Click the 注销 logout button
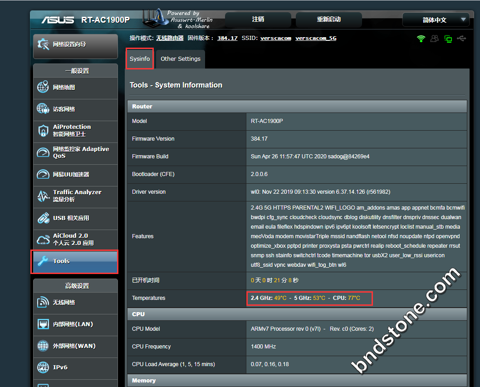The width and height of the screenshot is (480, 387). 258,20
